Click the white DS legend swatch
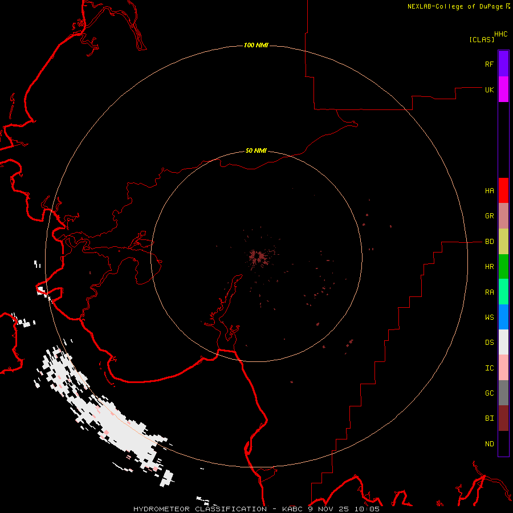This screenshot has height=513, width=513. tap(503, 342)
